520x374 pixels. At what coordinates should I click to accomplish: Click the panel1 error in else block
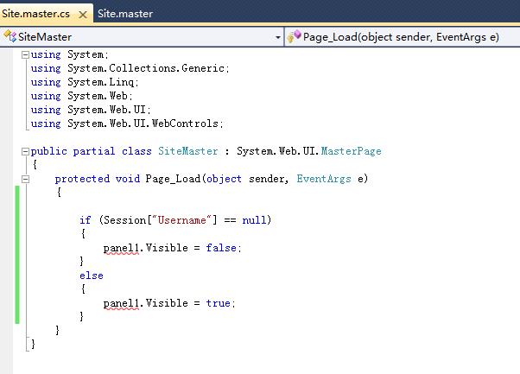(x=121, y=304)
